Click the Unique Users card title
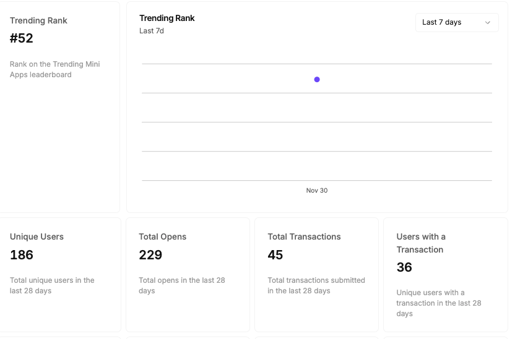515x339 pixels. pos(37,236)
